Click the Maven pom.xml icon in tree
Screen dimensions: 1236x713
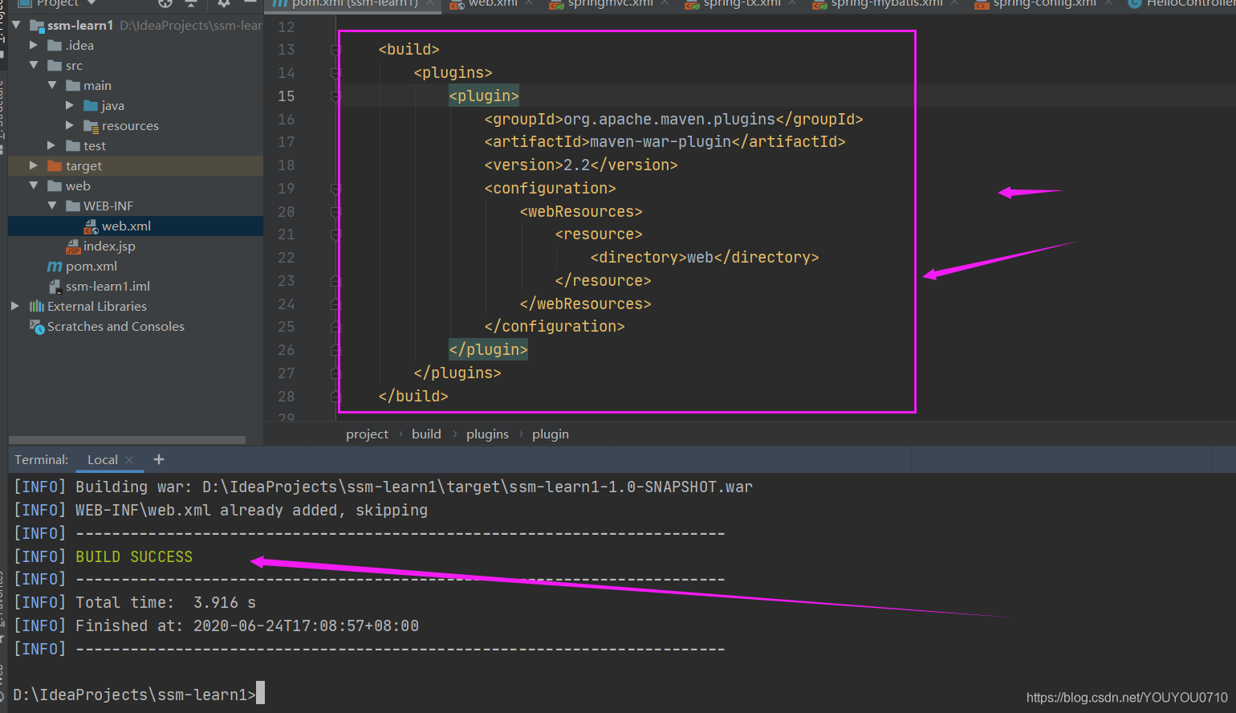(55, 267)
